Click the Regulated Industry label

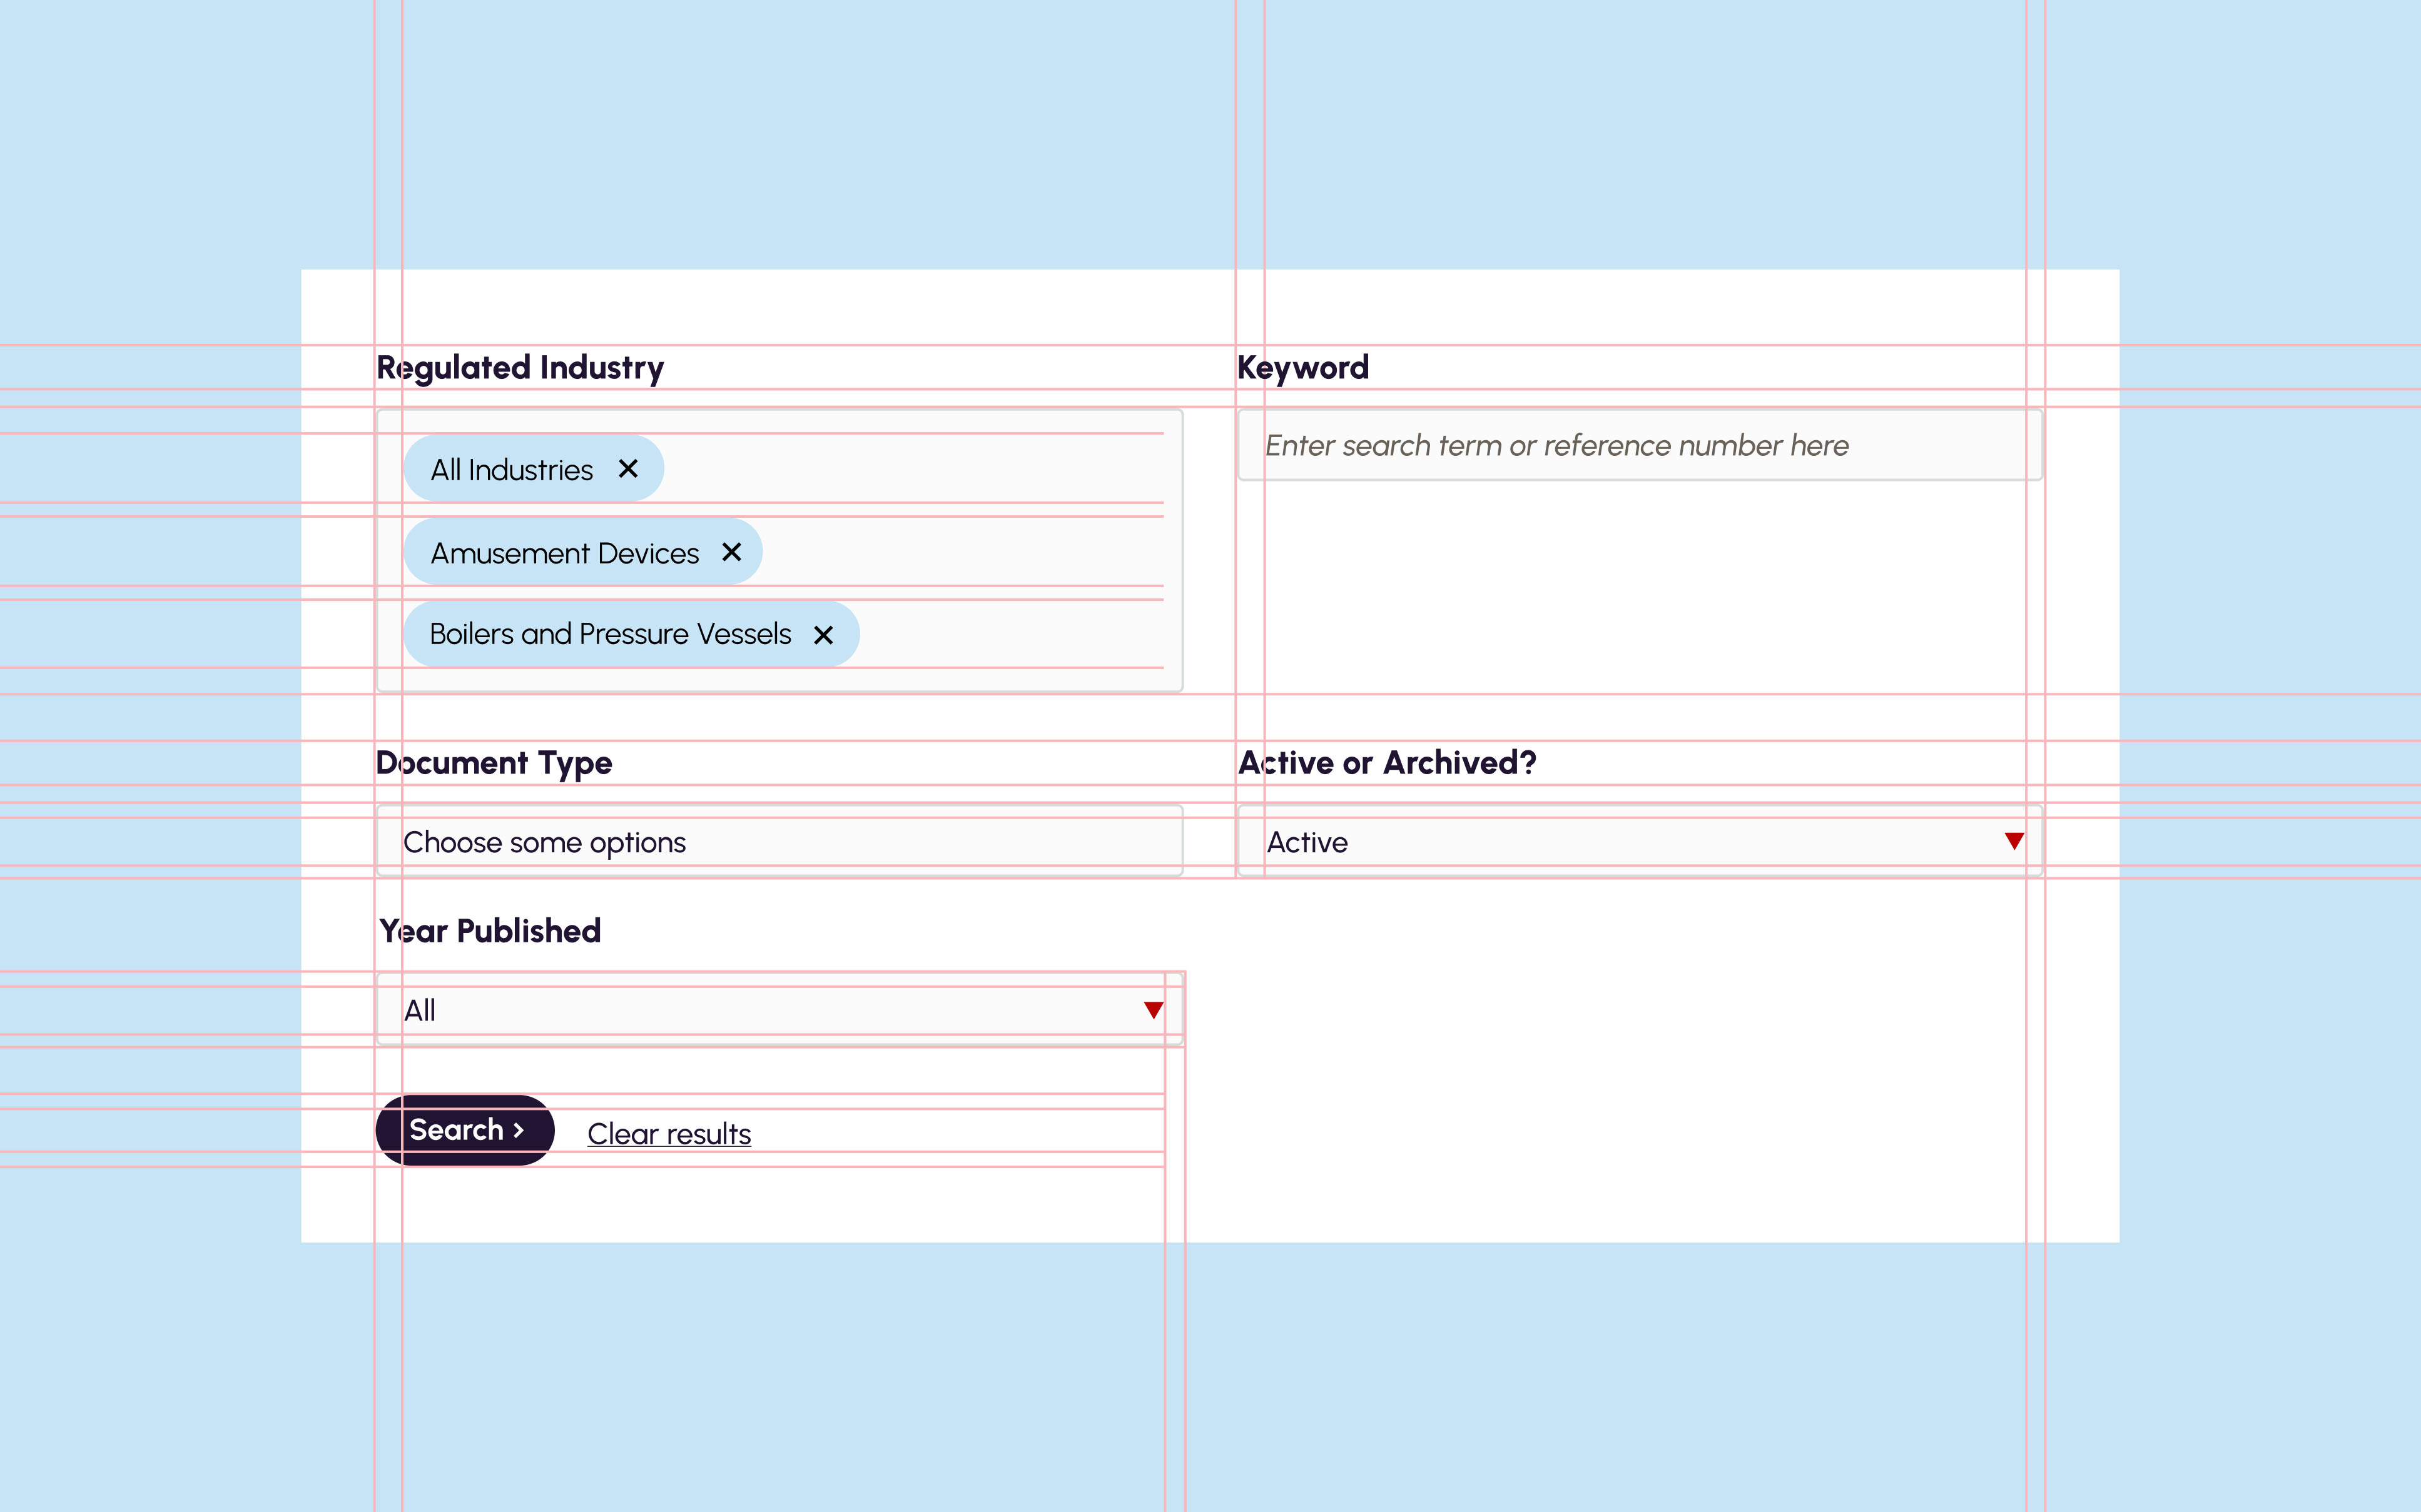tap(519, 368)
